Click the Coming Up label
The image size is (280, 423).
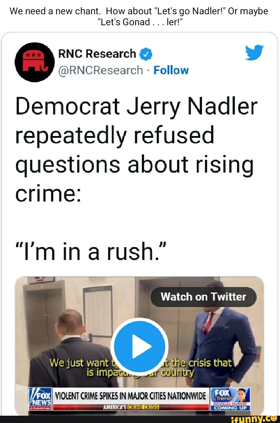tap(230, 408)
